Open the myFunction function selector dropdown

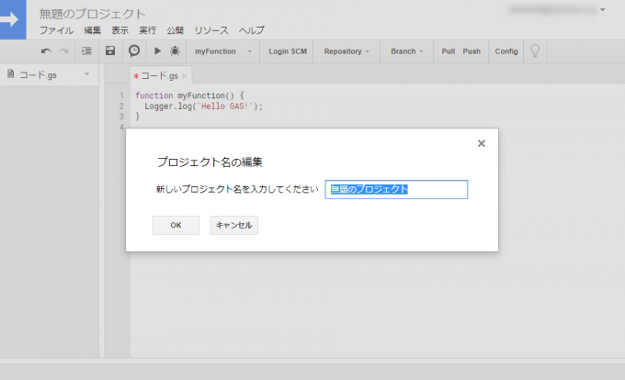point(223,51)
